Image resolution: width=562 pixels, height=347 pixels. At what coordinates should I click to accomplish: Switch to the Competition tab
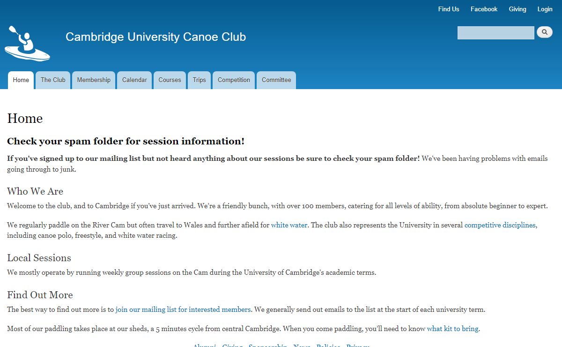pos(234,80)
